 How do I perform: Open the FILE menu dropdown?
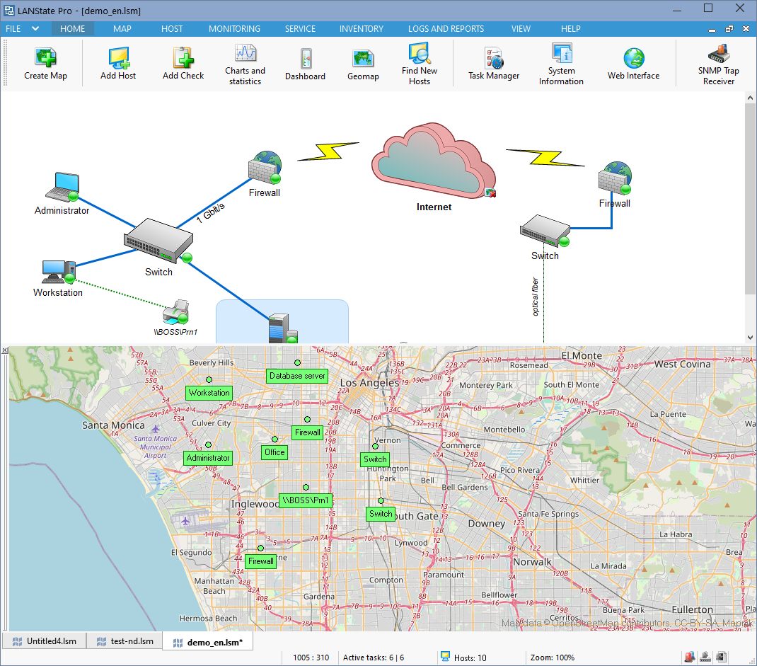click(x=21, y=28)
